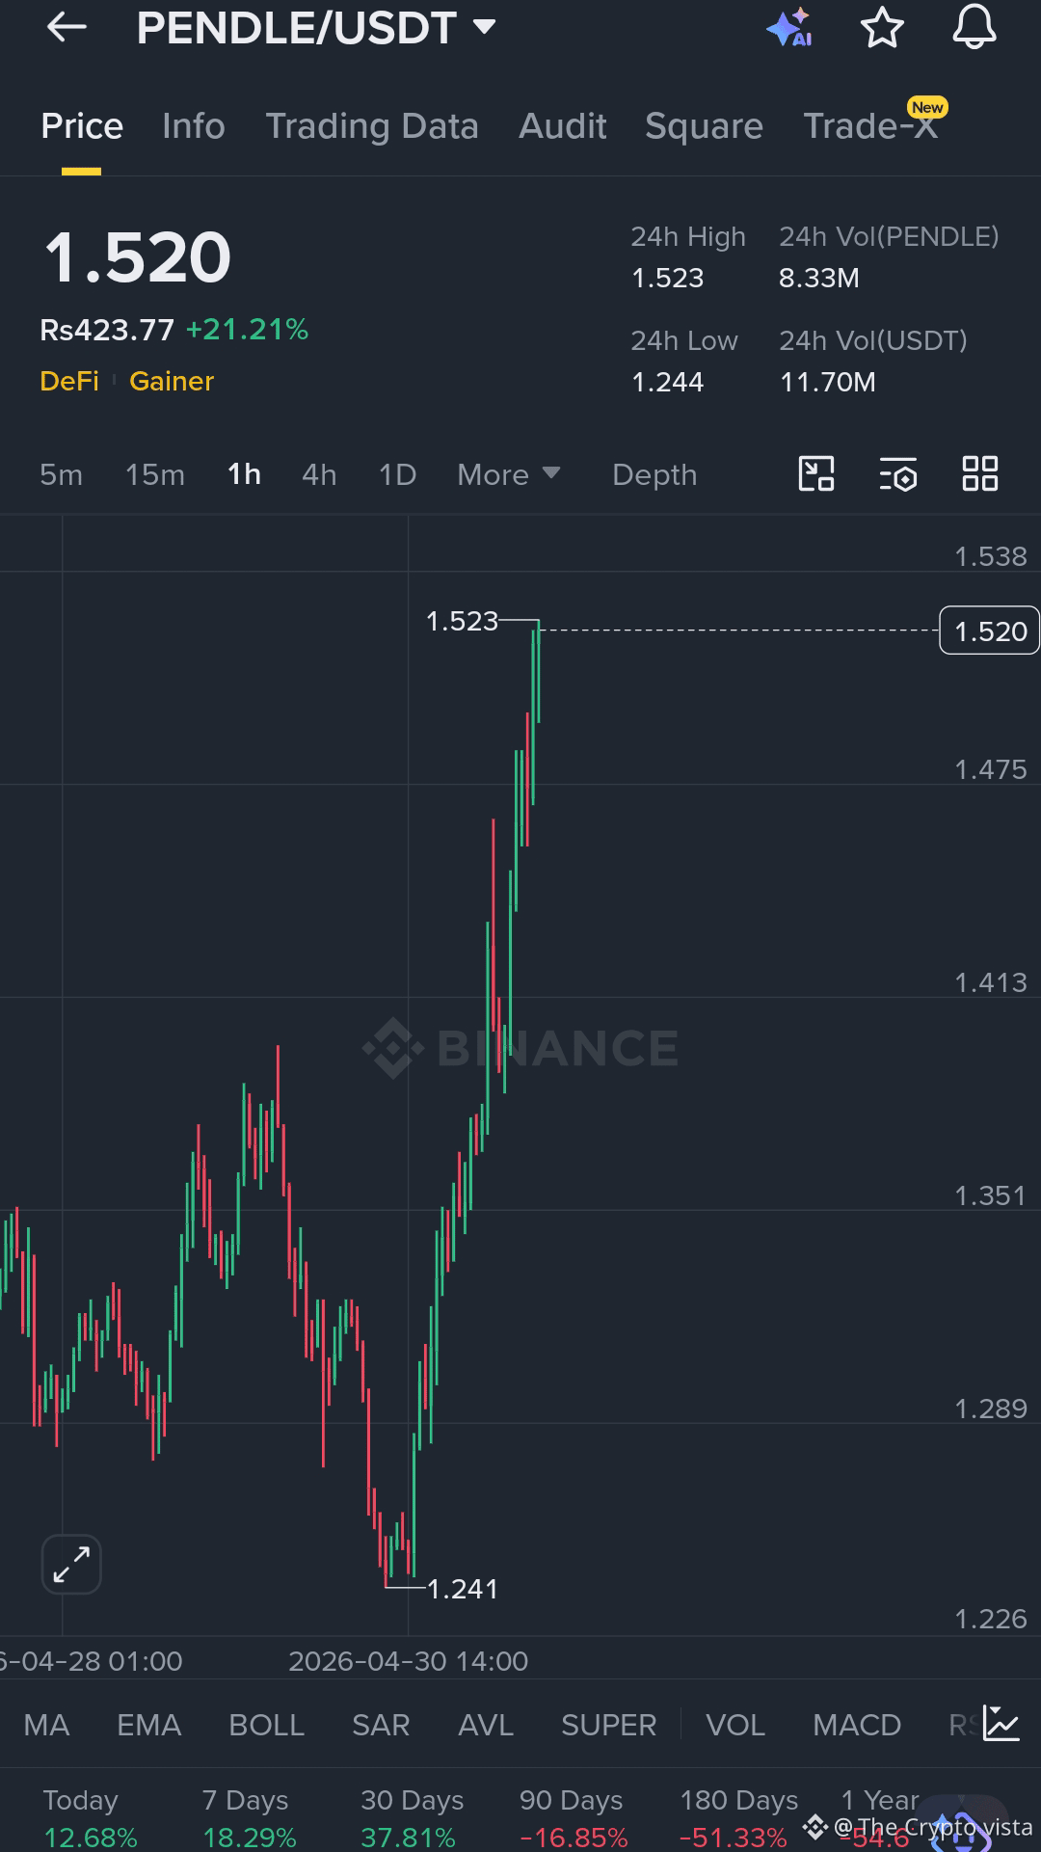Tap the 1.523 high marker on chart
1041x1852 pixels.
(462, 621)
